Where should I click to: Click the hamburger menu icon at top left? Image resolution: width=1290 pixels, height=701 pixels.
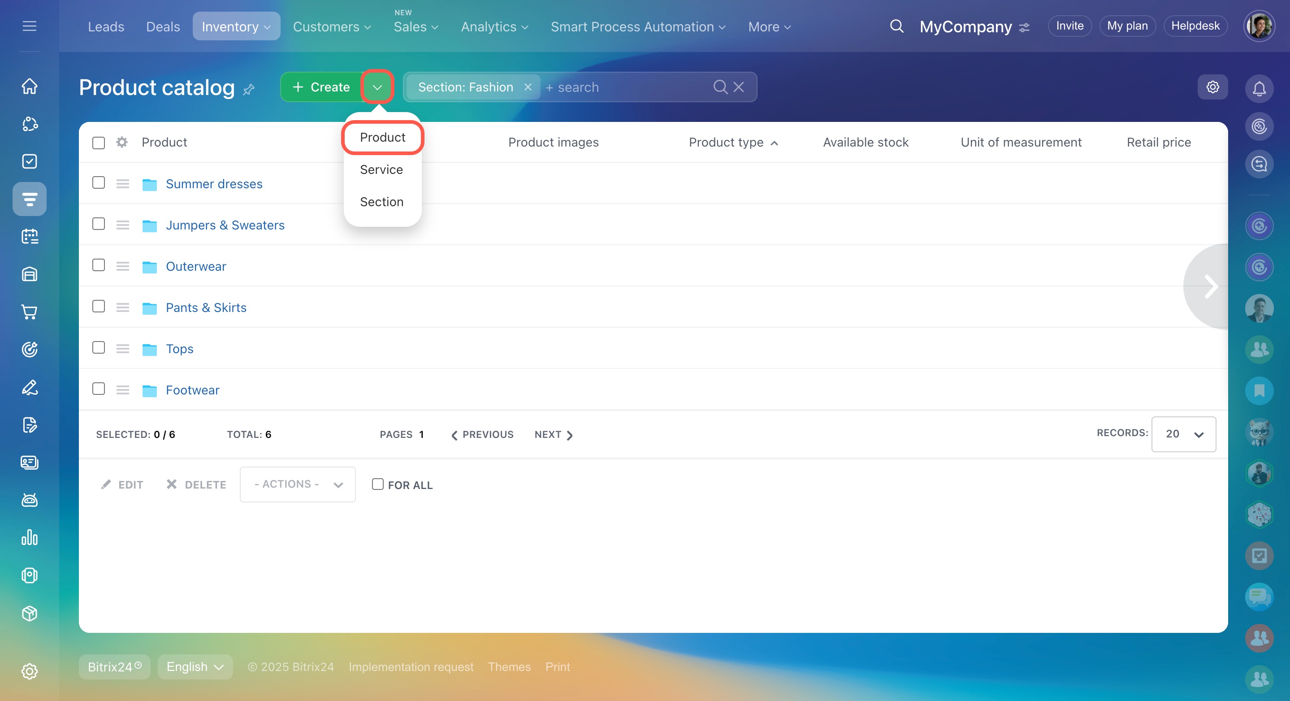point(30,26)
